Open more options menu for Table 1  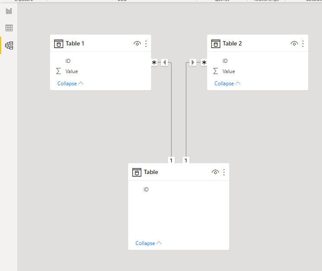pos(146,44)
